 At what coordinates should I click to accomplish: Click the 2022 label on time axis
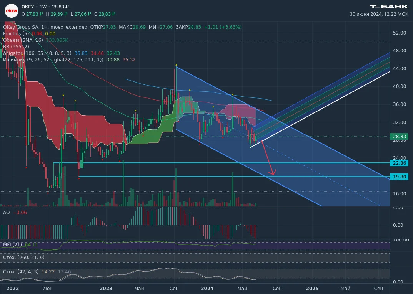pyautogui.click(x=12, y=289)
